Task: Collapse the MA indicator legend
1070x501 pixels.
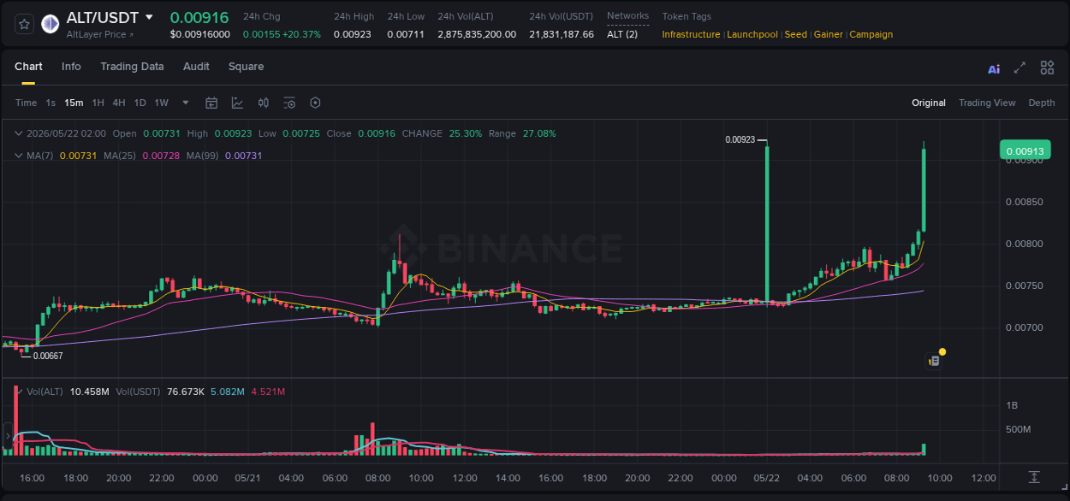Action: coord(19,156)
